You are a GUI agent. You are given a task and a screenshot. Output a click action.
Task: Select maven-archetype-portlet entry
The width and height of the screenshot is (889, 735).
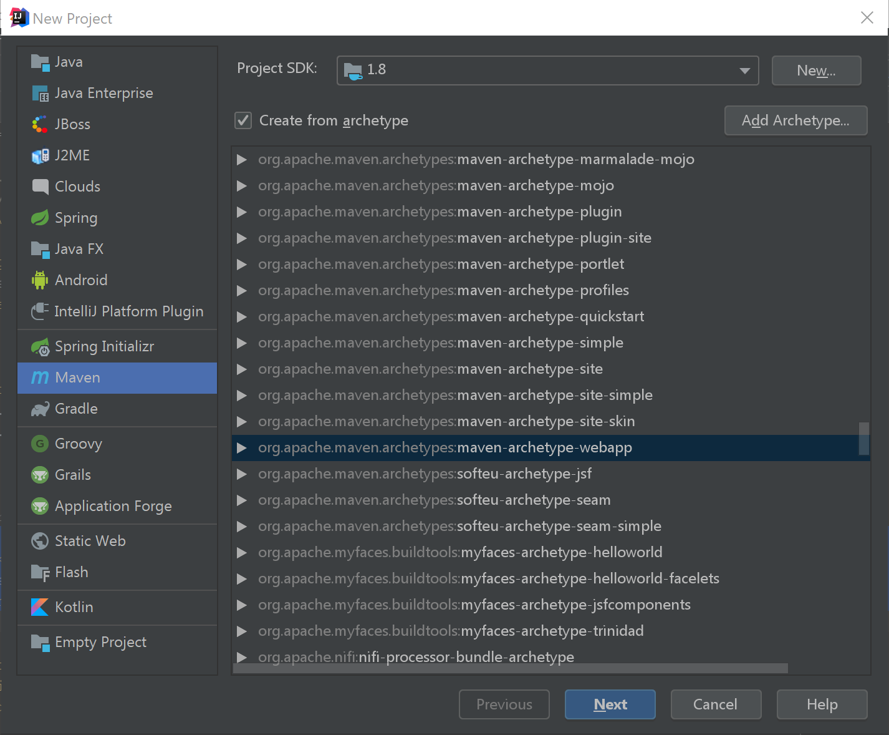(551, 265)
